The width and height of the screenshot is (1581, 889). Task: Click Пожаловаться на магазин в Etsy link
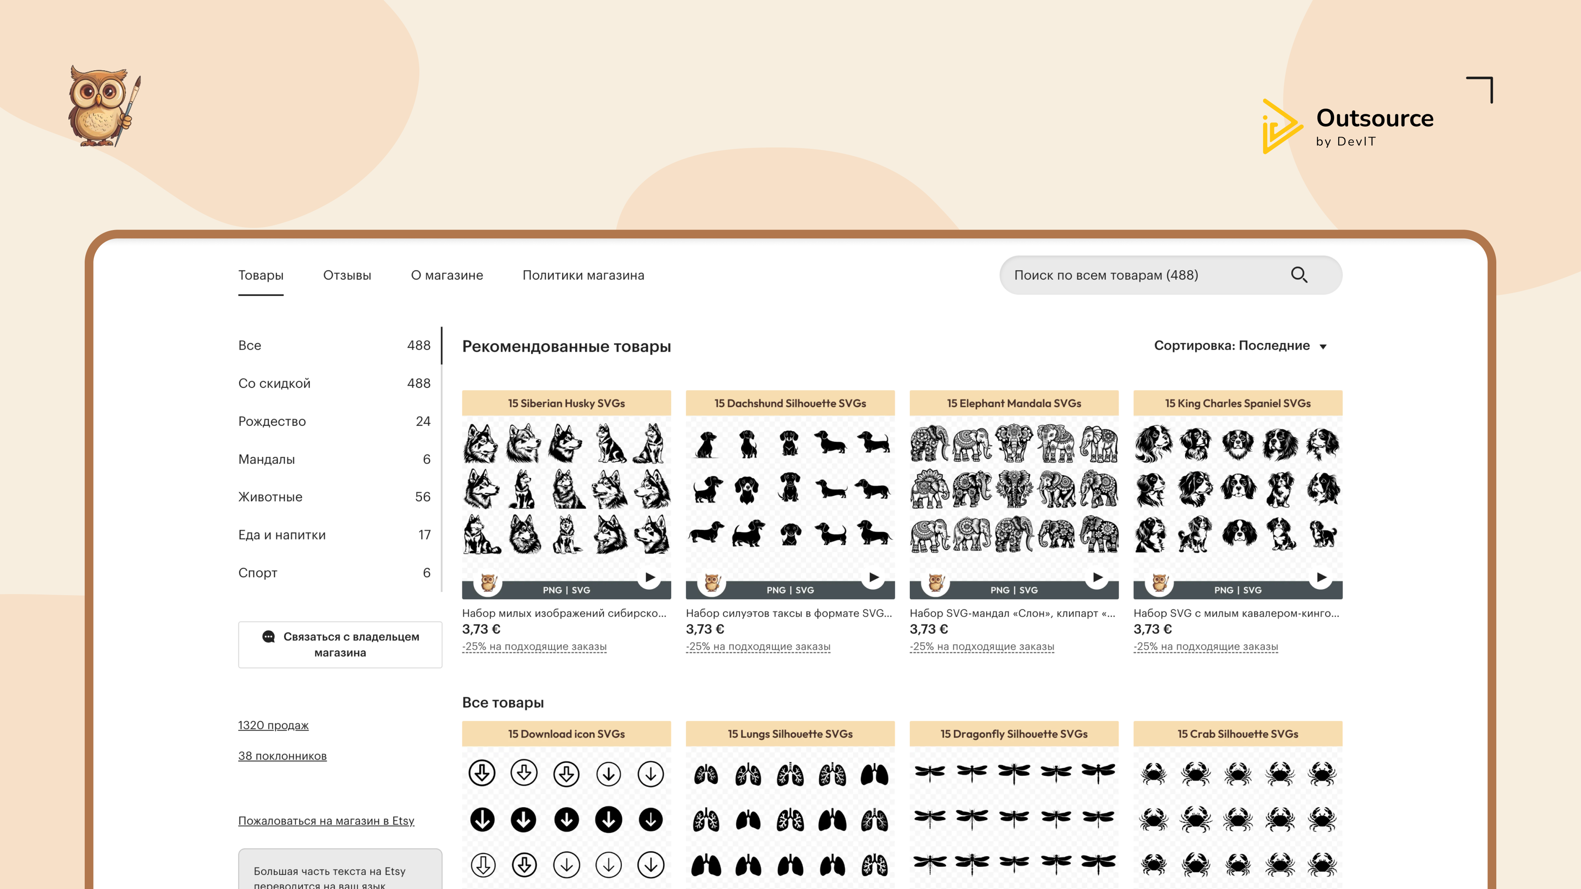coord(326,821)
